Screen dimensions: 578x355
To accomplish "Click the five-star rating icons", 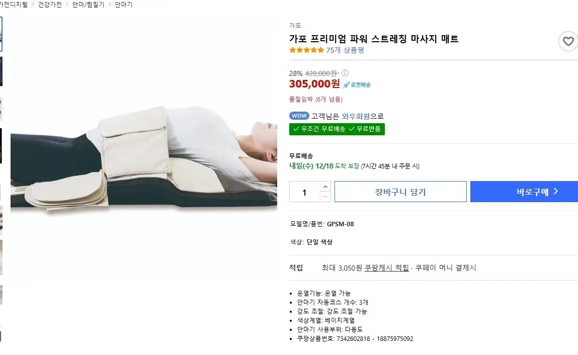I will tap(306, 50).
